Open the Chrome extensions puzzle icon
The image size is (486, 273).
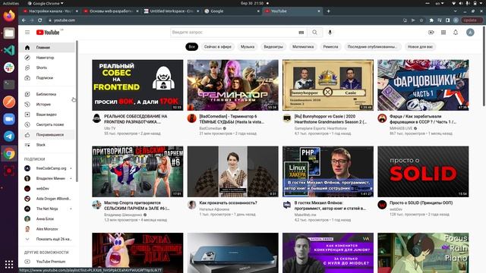[431, 20]
